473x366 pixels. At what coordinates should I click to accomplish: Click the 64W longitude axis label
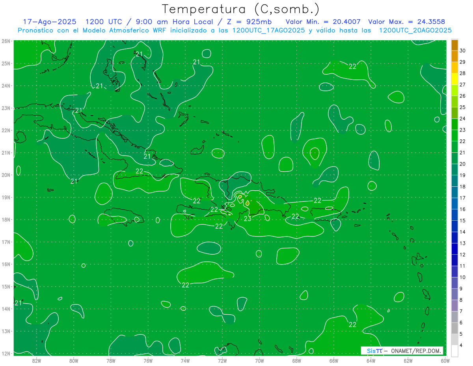[x=371, y=360]
